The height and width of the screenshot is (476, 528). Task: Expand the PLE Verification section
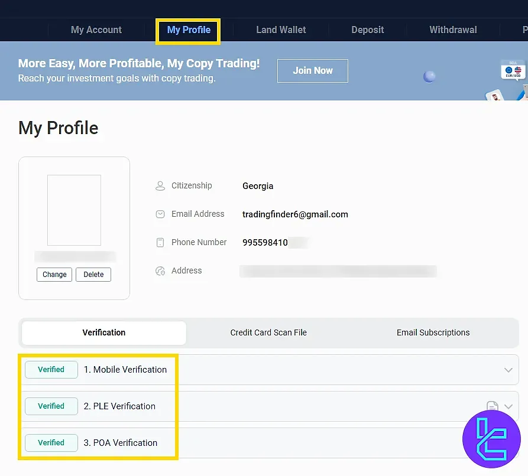pos(508,406)
